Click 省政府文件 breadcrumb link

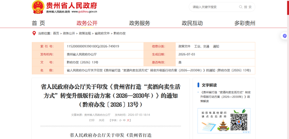pos(102,33)
